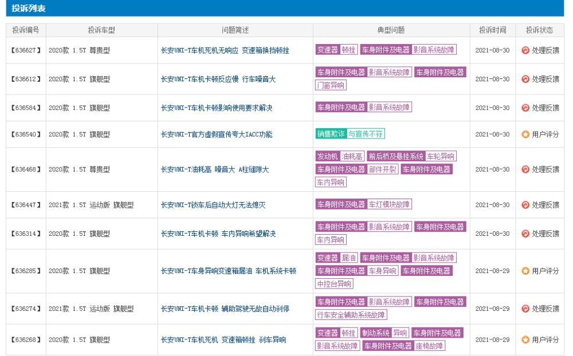Click complaint number 【636540】
The width and height of the screenshot is (573, 356).
pyautogui.click(x=26, y=135)
